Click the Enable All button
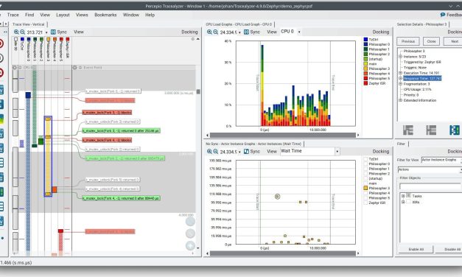462x277 pixels. pyautogui.click(x=416, y=249)
